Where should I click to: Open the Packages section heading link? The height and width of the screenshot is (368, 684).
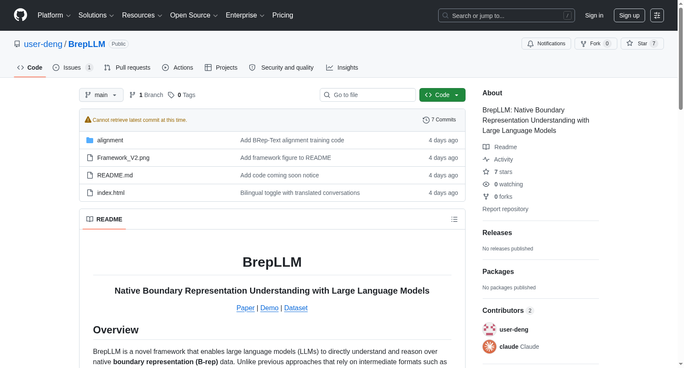(498, 272)
